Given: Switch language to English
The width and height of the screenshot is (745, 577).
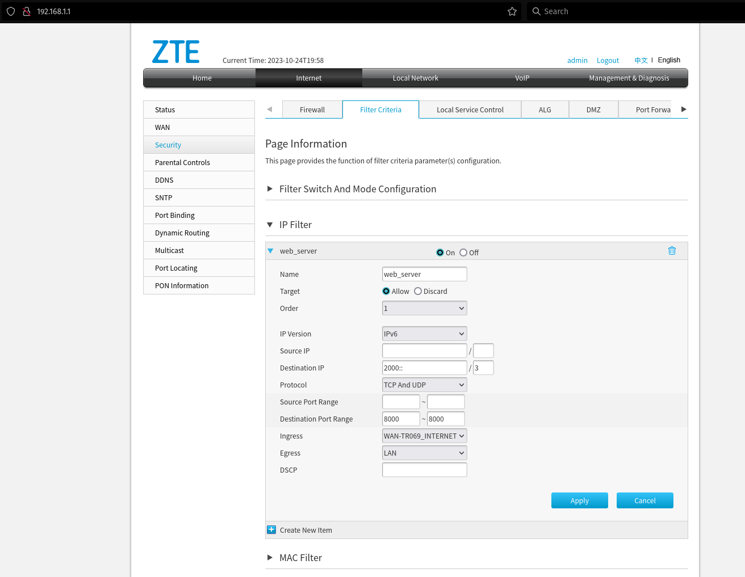Looking at the screenshot, I should tap(669, 60).
